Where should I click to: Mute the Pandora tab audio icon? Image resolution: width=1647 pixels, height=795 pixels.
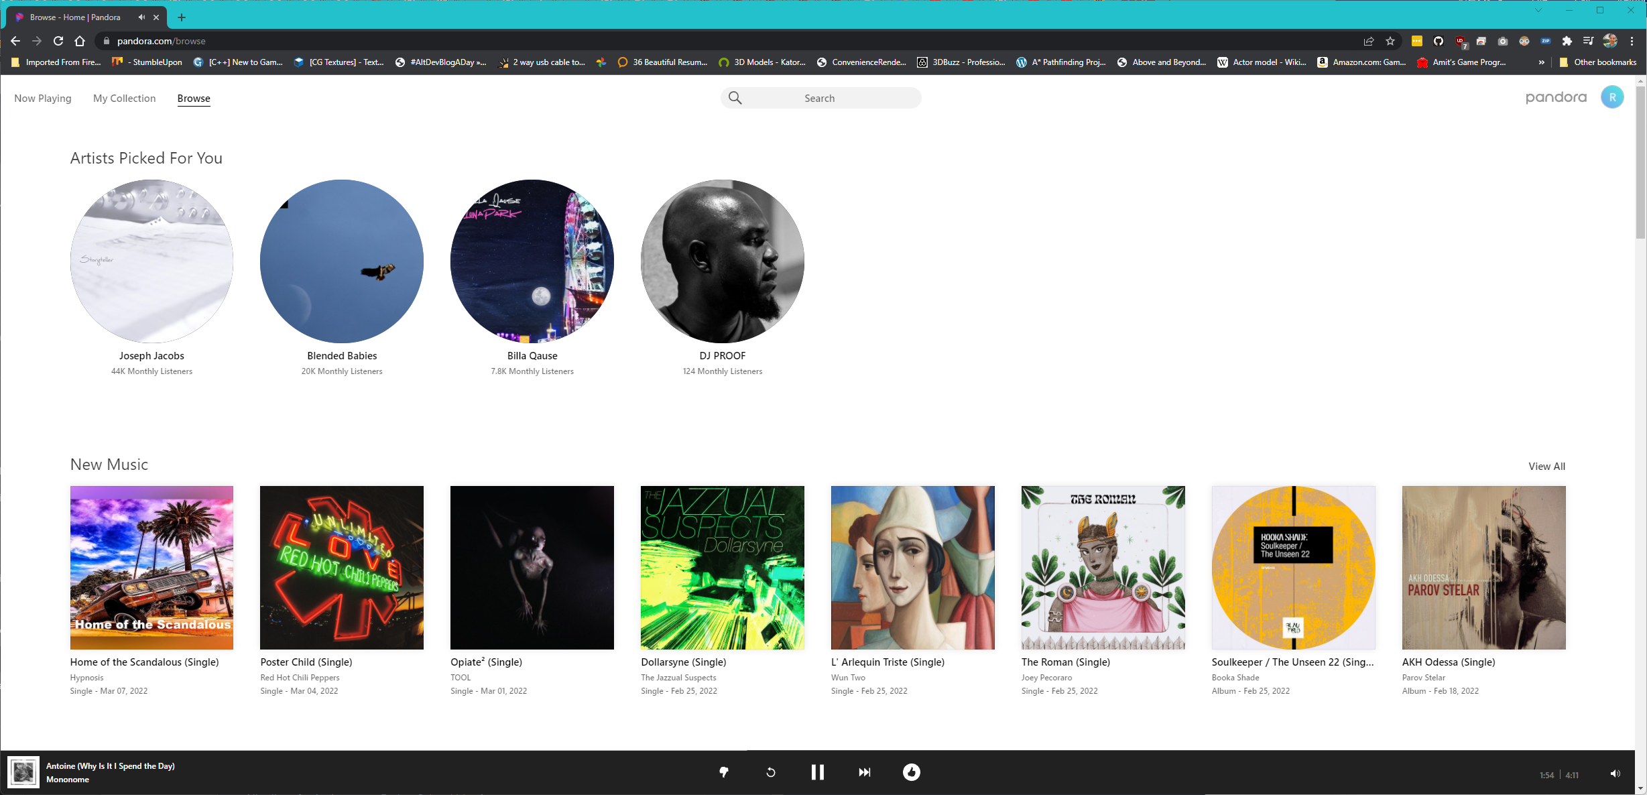pos(141,17)
